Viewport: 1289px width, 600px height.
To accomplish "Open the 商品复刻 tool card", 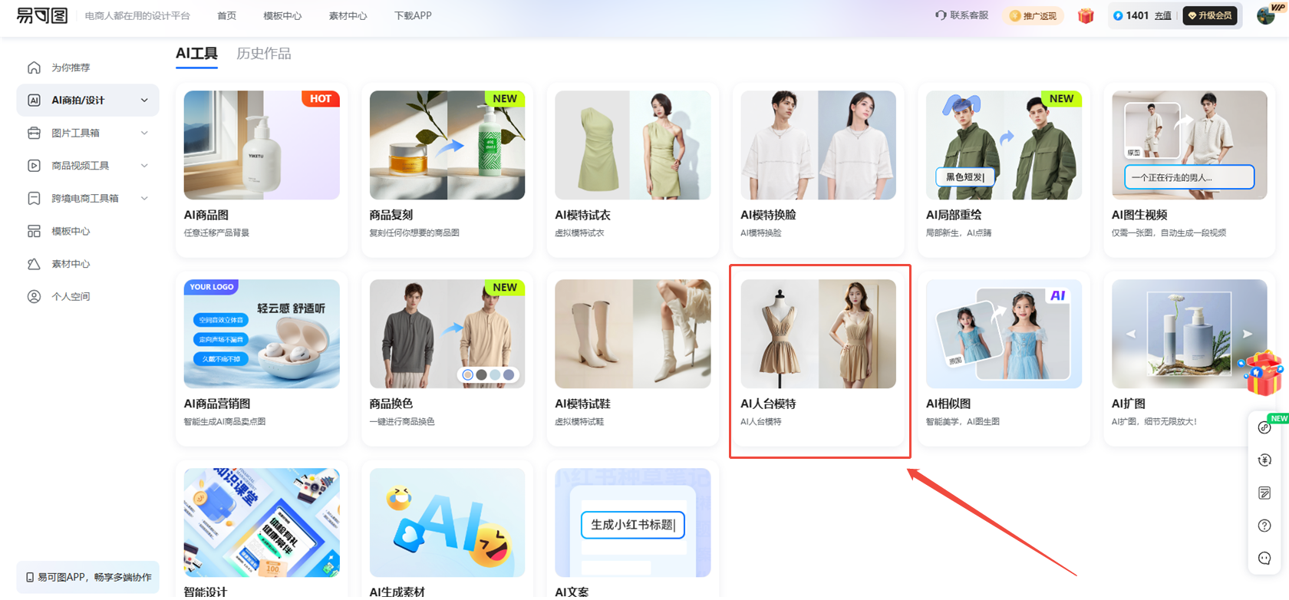I will pos(447,170).
